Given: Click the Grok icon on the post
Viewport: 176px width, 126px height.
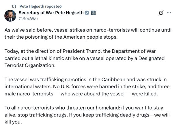Looking at the screenshot, I should point(162,13).
